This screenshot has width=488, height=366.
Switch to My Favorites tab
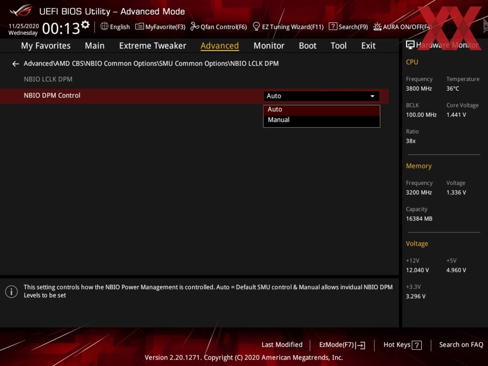(46, 46)
